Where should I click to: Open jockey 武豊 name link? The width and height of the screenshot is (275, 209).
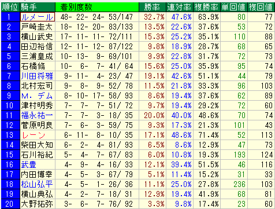(28, 164)
